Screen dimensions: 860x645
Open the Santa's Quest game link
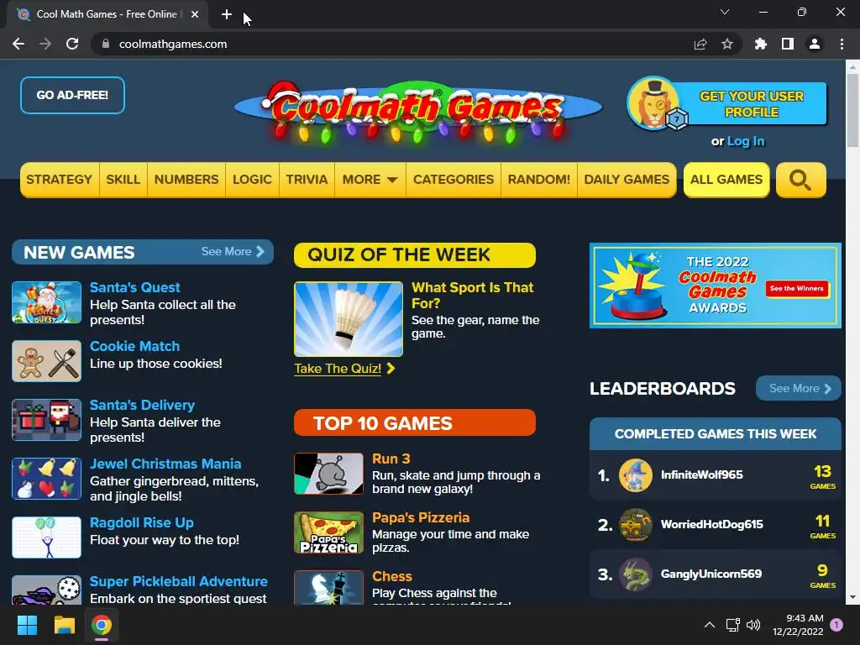(x=135, y=287)
